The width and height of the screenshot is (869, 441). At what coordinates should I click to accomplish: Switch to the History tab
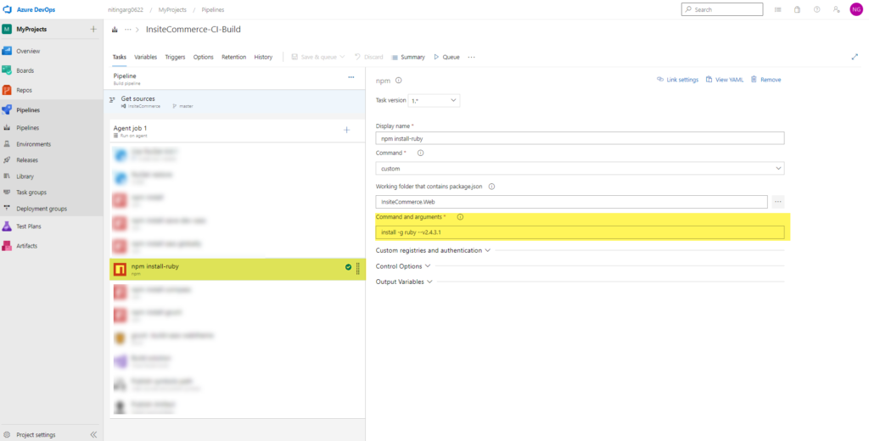pos(263,57)
